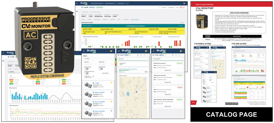Image resolution: width=274 pixels, height=123 pixels.
Task: Open three-dot more menu in Overview panel
Action: [148, 55]
